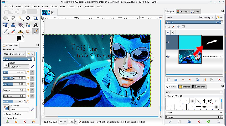Refresh brushes green arrow icon
The width and height of the screenshot is (226, 126).
208,122
